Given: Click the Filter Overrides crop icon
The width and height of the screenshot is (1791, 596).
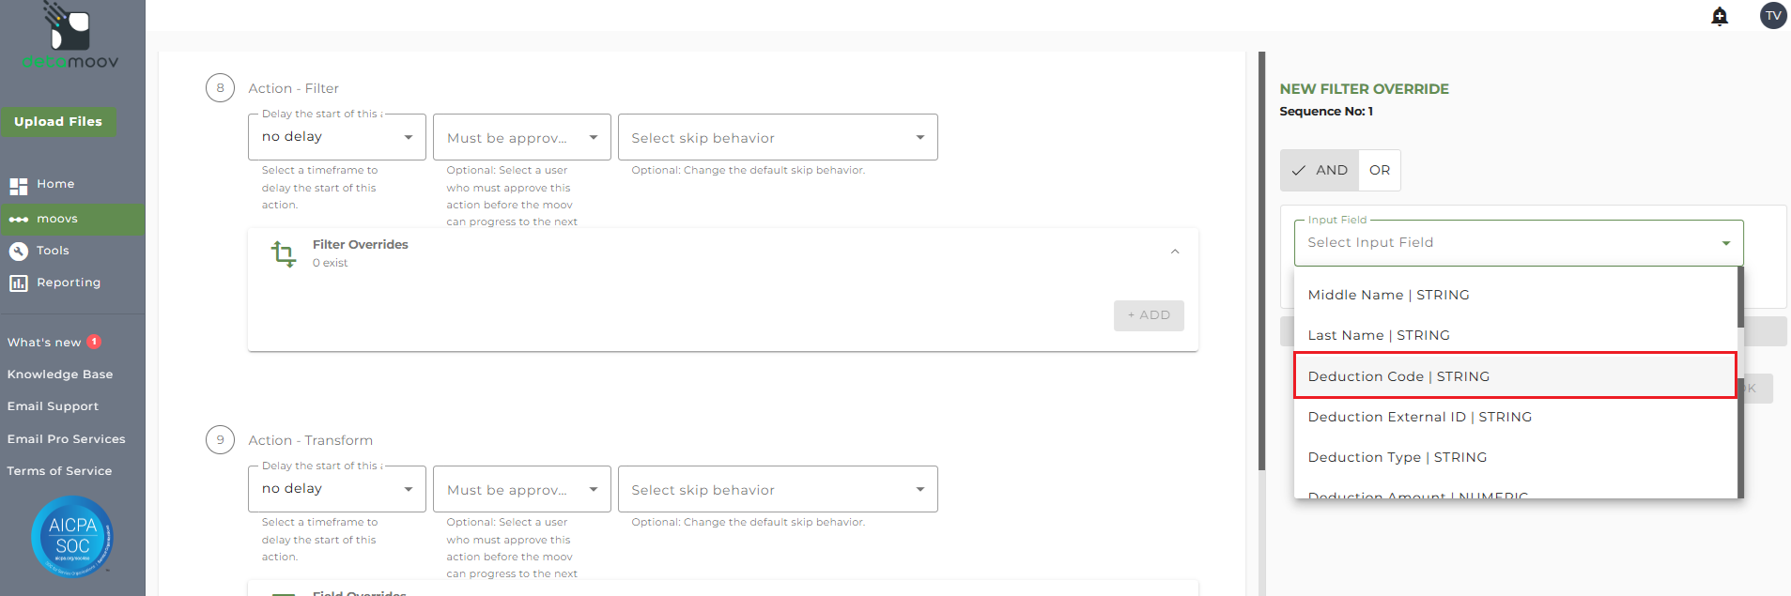Looking at the screenshot, I should 284,253.
